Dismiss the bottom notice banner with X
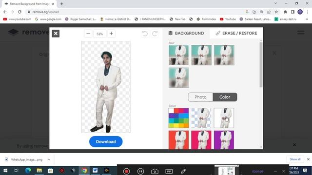This screenshot has width=312, height=175. (x=294, y=145)
